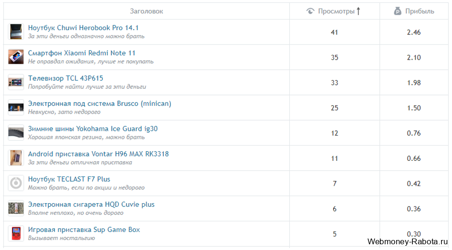Viewport: 452px width, 250px height.
Task: Select views value 41 for Chuwi Herobook
Action: 335,32
